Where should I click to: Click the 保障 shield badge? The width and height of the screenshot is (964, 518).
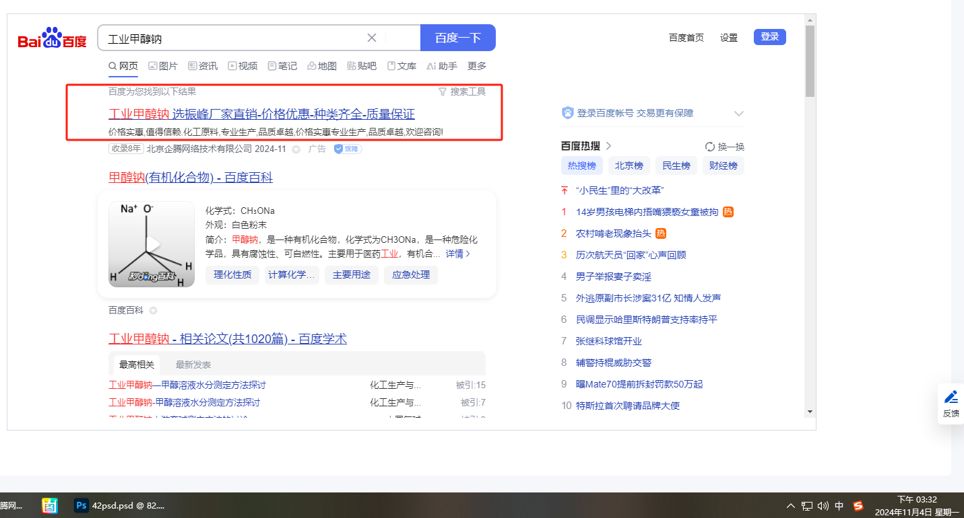[348, 149]
